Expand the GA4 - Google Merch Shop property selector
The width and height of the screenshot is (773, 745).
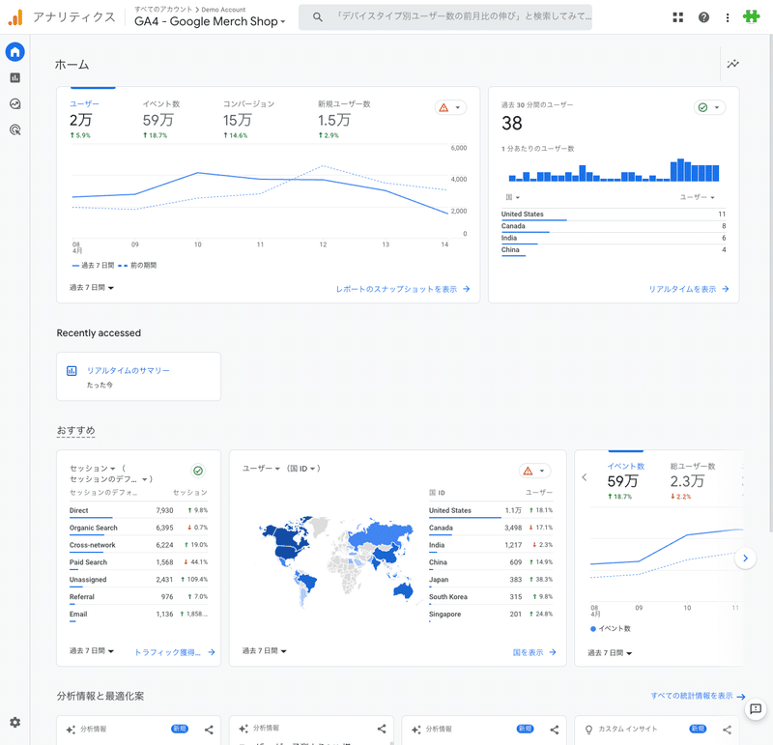(x=210, y=21)
